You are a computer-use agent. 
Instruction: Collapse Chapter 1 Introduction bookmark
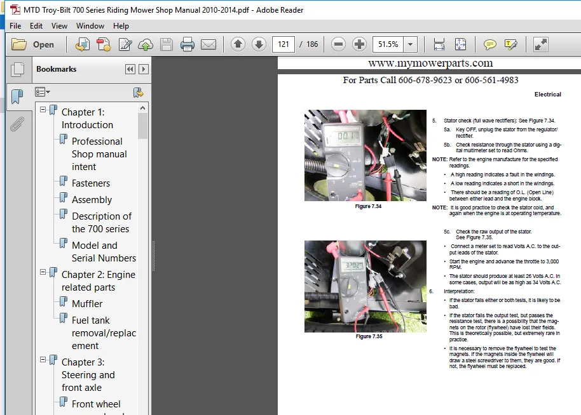click(x=43, y=110)
